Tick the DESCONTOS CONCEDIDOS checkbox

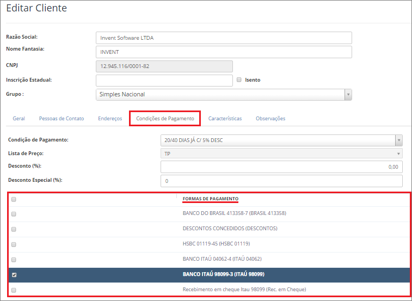pos(14,229)
